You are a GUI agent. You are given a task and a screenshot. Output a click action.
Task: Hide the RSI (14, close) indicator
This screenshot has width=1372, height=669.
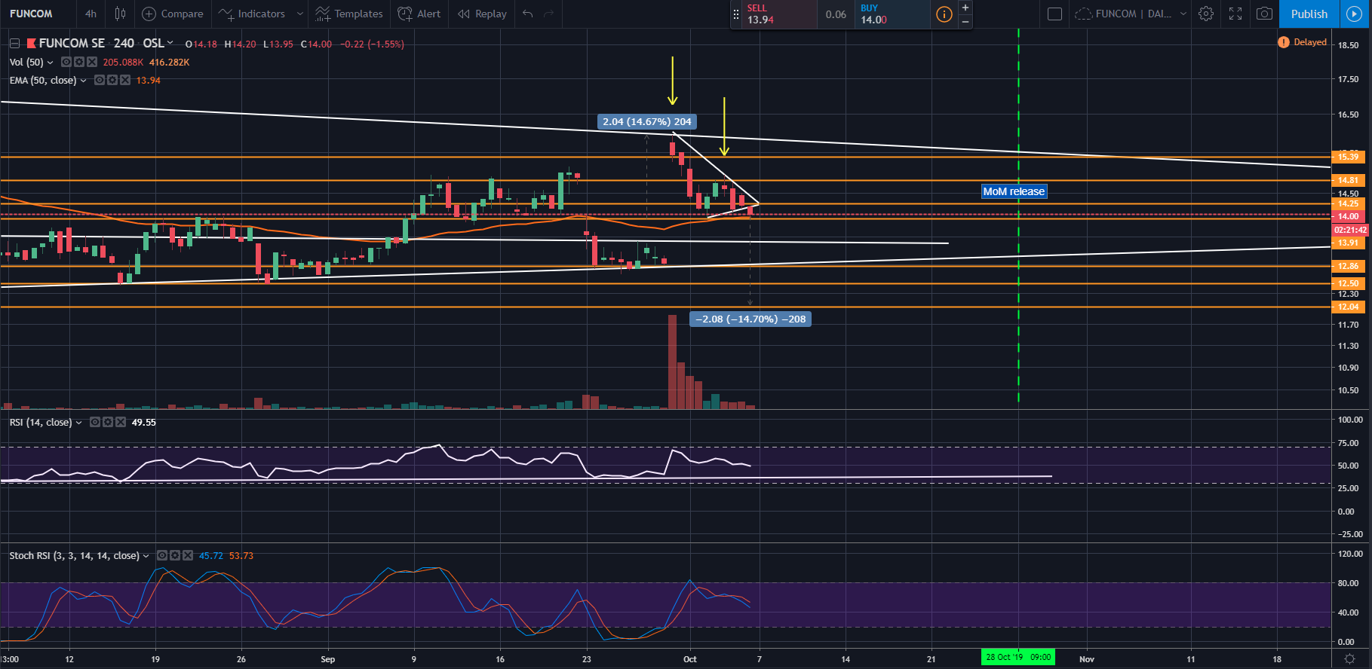95,422
